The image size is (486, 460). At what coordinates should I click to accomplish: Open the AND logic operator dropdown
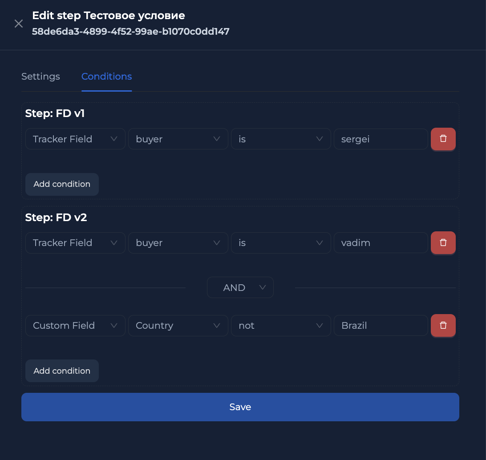(x=240, y=288)
